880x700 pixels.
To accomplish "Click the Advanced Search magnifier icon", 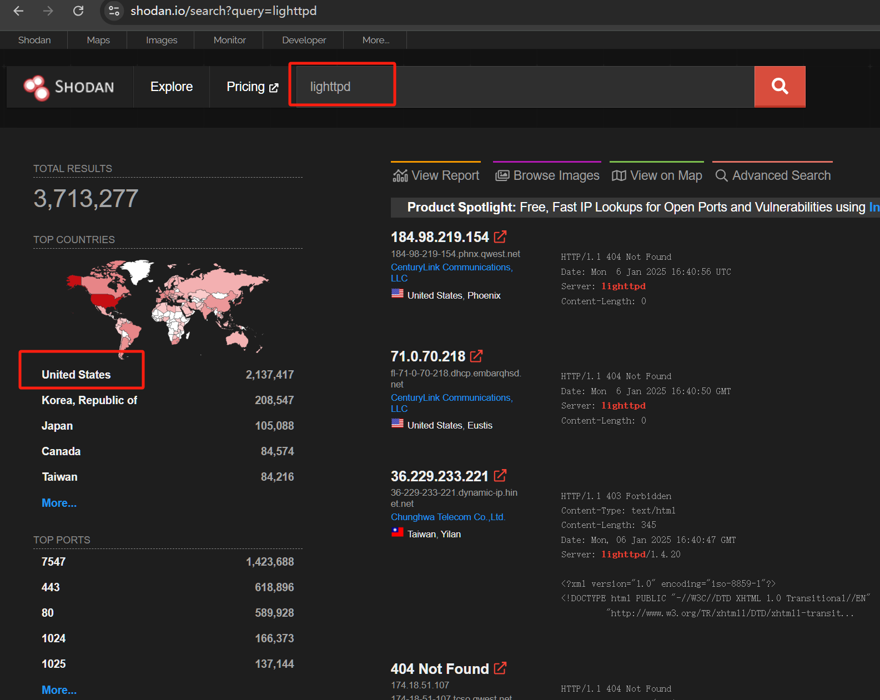I will pos(721,175).
